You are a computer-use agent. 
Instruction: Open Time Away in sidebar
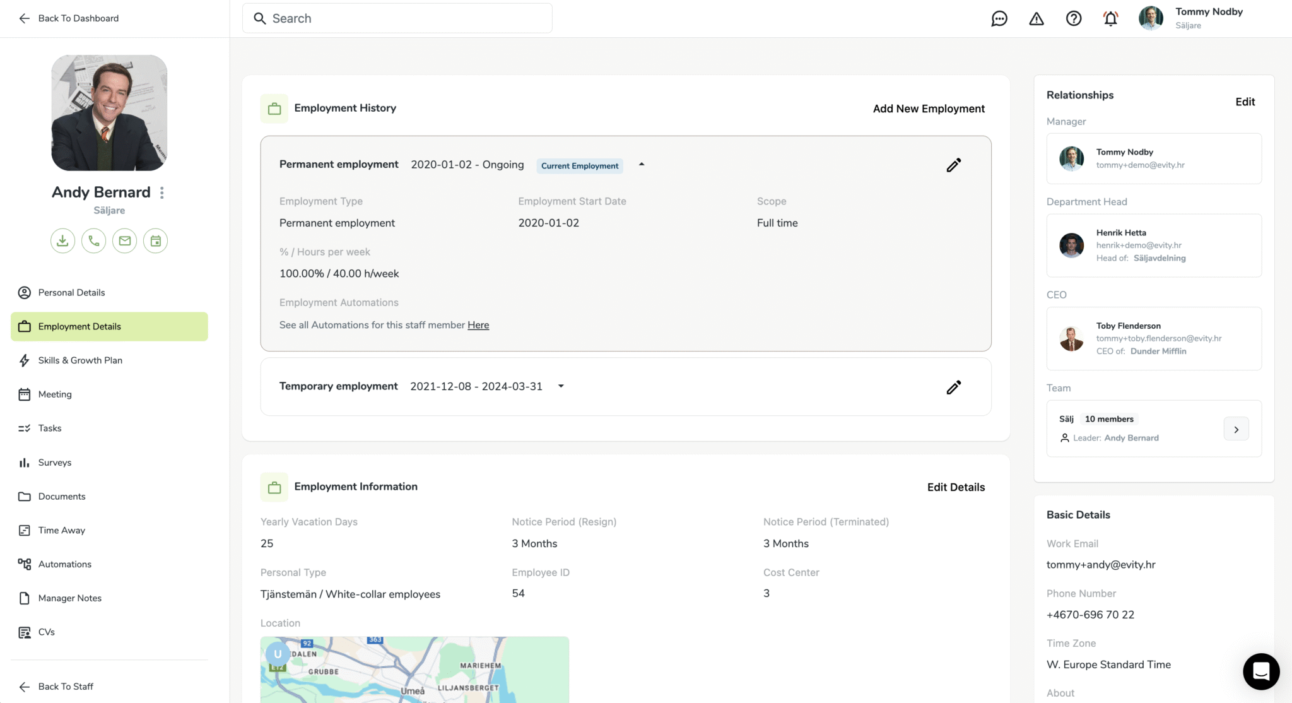(x=62, y=530)
